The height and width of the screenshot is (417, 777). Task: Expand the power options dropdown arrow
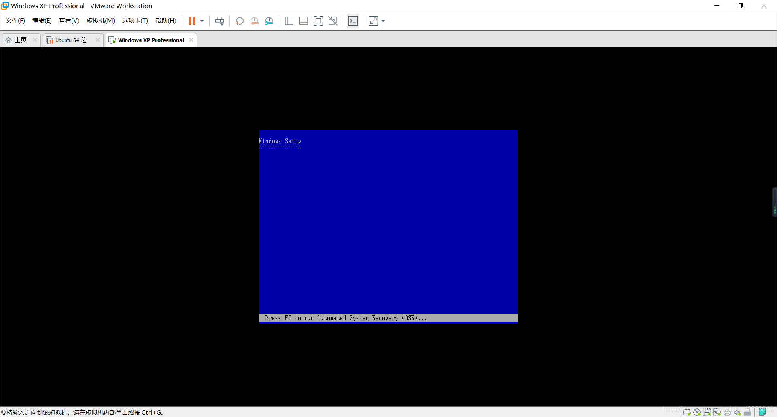pyautogui.click(x=202, y=21)
